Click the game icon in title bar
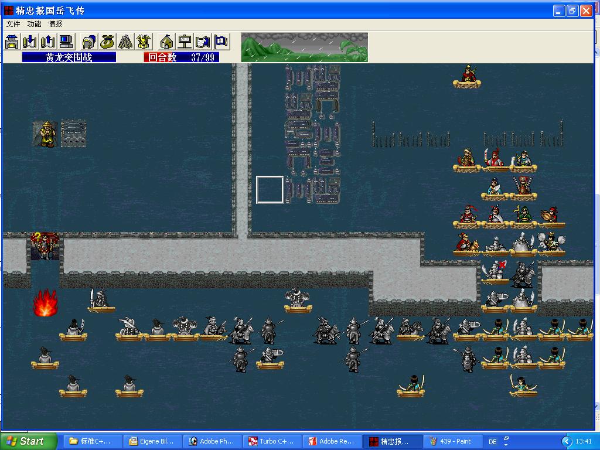The height and width of the screenshot is (450, 600). 8,11
